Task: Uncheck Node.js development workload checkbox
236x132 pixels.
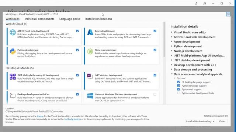Action: (155, 50)
